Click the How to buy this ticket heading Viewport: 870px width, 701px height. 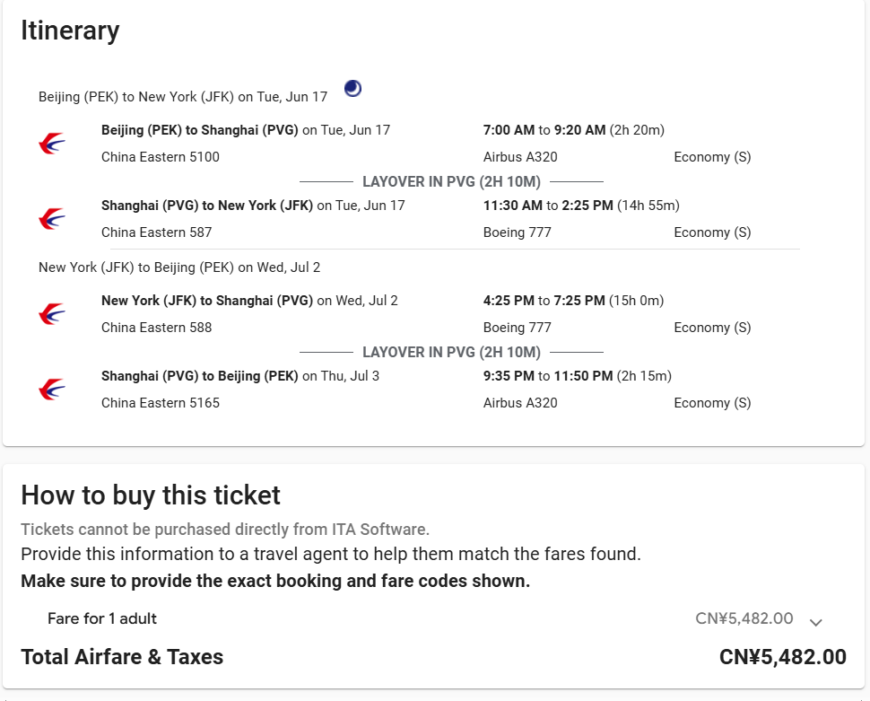point(151,495)
